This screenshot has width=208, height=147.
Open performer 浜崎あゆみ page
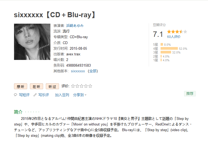tap(75, 26)
